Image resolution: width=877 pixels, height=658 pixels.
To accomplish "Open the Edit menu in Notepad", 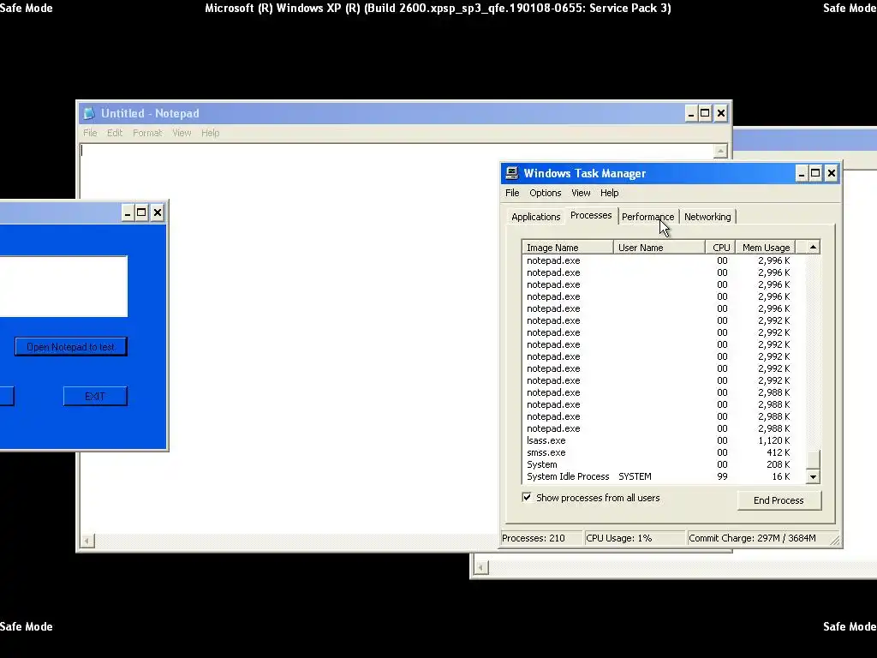I will (115, 133).
